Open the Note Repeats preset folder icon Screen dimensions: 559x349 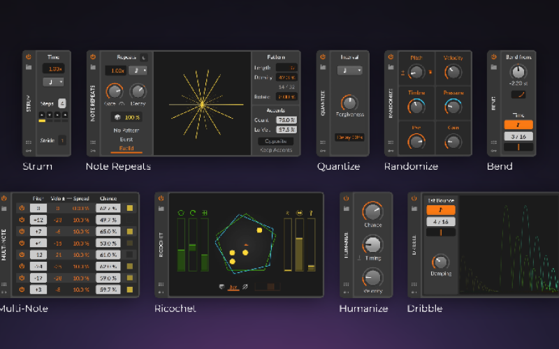point(93,68)
